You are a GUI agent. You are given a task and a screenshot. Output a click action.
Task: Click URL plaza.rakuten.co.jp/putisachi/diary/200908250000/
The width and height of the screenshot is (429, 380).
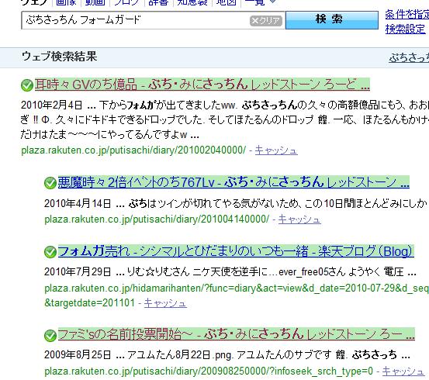click(x=209, y=371)
